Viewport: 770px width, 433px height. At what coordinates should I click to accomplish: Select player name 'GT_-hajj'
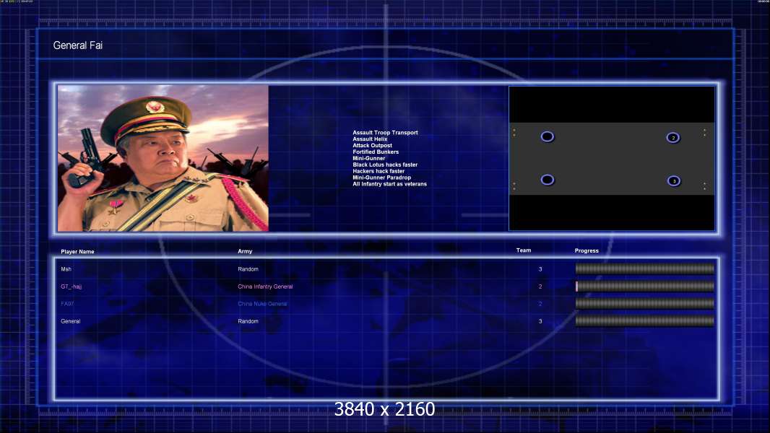(x=72, y=287)
